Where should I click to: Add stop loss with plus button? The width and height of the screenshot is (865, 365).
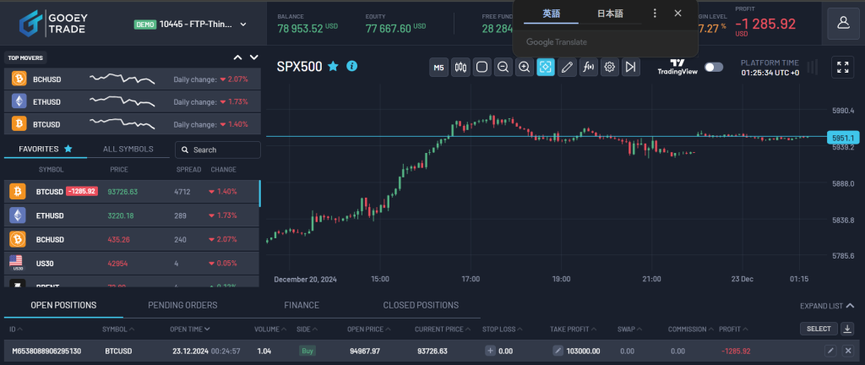click(491, 350)
